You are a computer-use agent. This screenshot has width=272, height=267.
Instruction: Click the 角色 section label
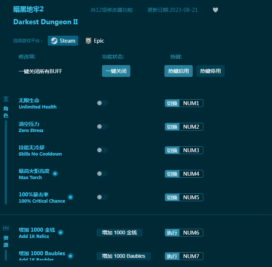(x=6, y=112)
